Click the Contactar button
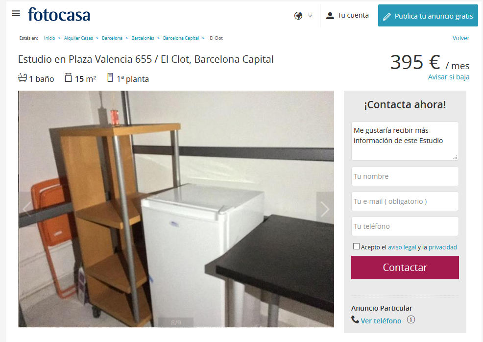 (x=405, y=268)
